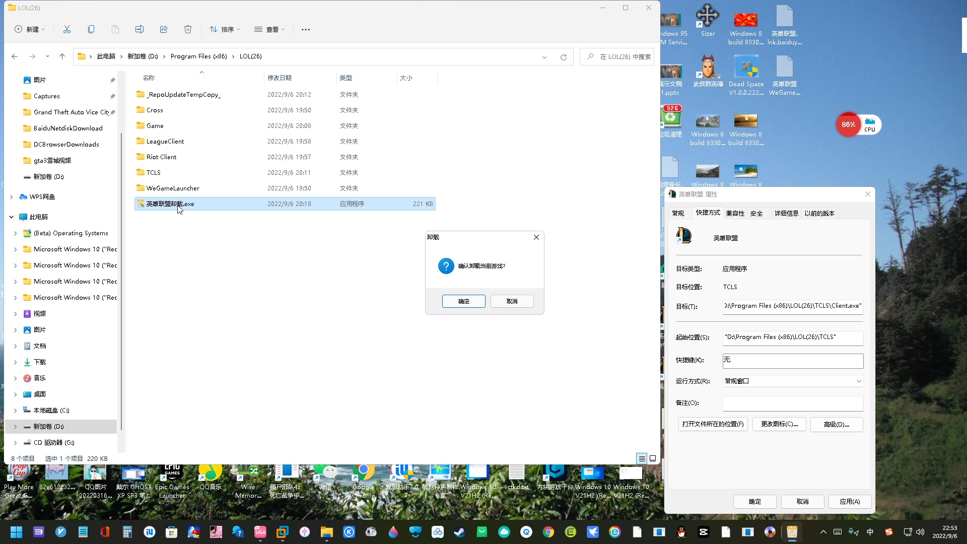Click the volume icon in system tray
Viewport: 967px width, 544px height.
tap(920, 532)
